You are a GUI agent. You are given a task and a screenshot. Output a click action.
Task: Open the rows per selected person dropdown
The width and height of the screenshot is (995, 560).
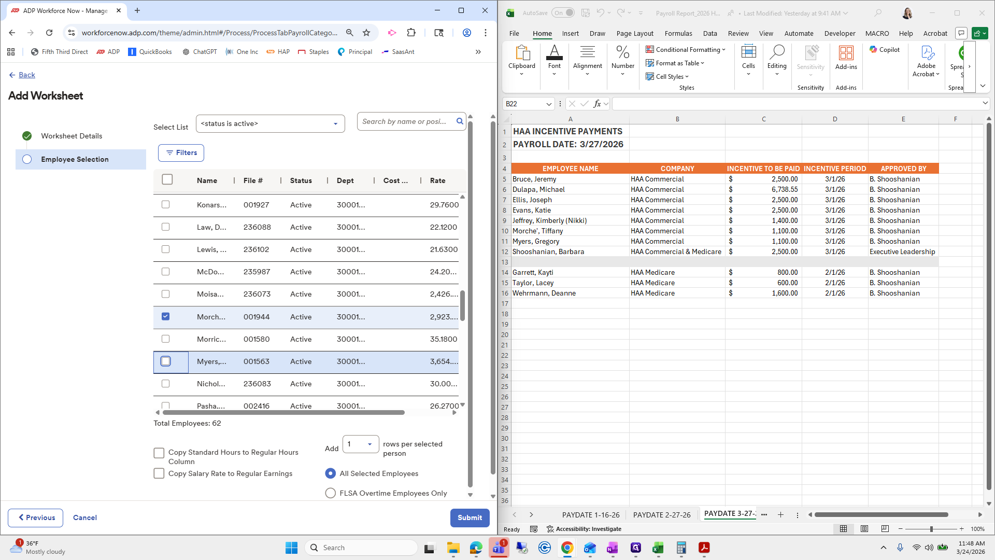click(369, 444)
